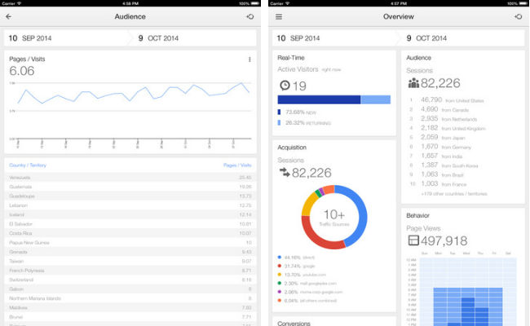Tap the green dot for 2.30% source

click(280, 283)
